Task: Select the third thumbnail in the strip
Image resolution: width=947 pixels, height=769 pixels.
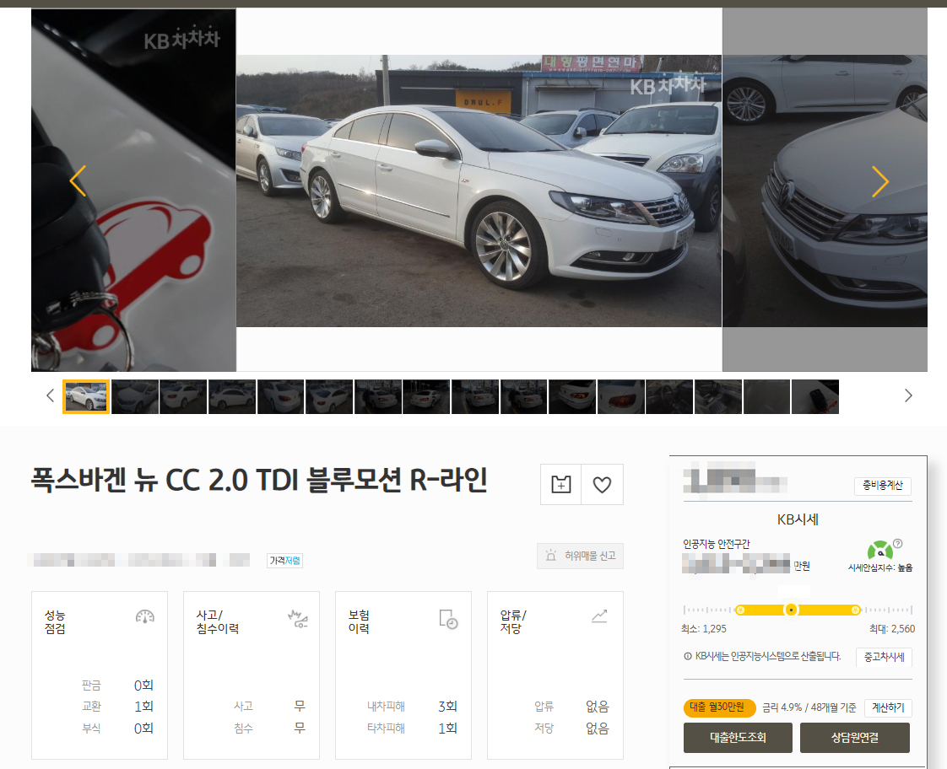Action: (x=183, y=397)
